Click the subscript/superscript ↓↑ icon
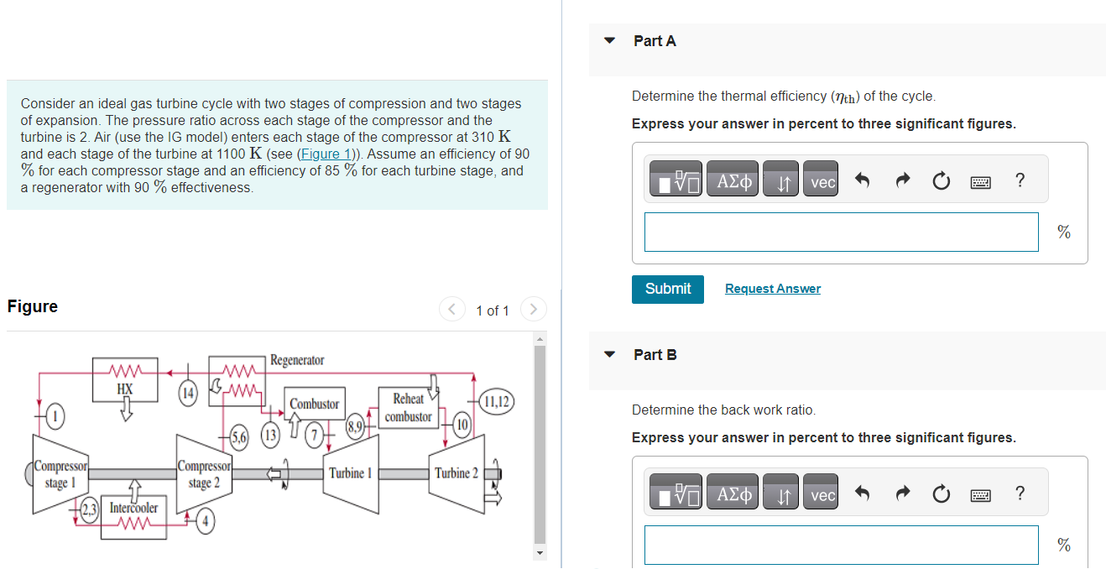Viewport: 1106px width, 569px height. 780,178
